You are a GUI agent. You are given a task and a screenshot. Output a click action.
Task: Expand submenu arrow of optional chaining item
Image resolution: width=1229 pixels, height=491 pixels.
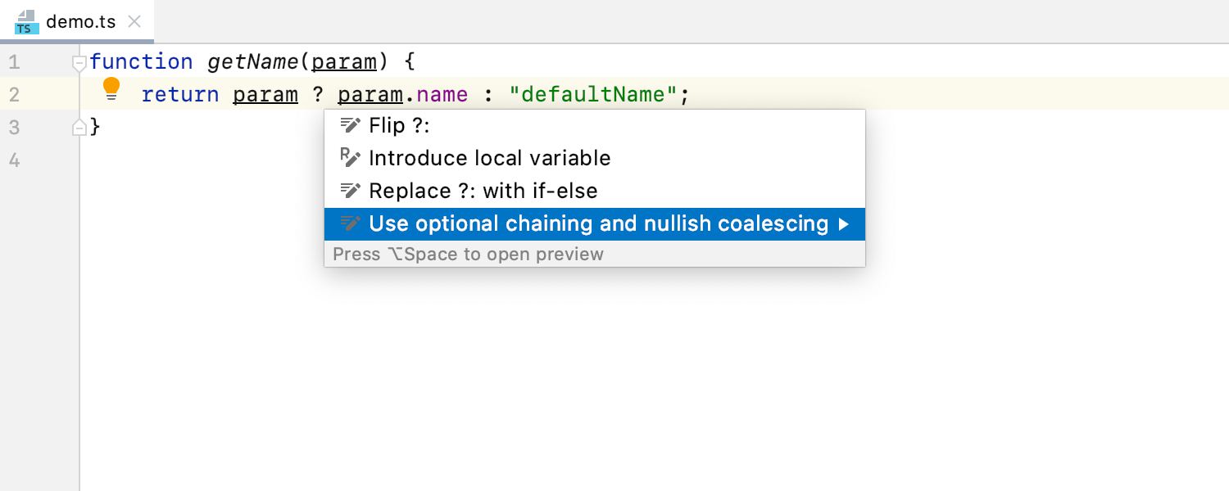tap(844, 224)
